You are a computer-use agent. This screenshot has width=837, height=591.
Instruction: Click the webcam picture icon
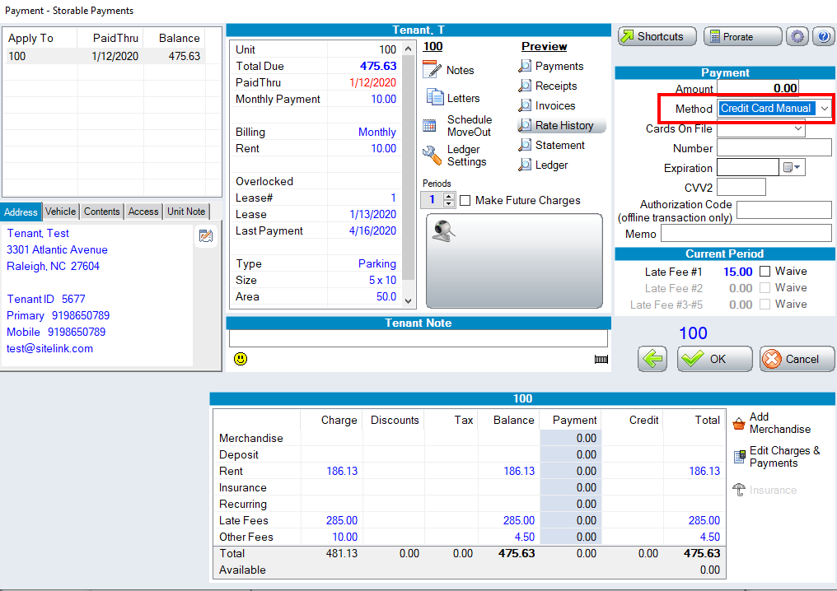click(443, 231)
